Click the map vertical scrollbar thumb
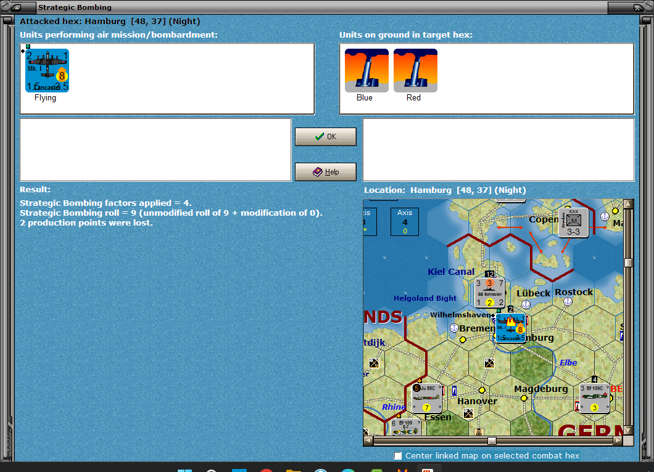Viewport: 654px width, 472px height. (x=628, y=262)
